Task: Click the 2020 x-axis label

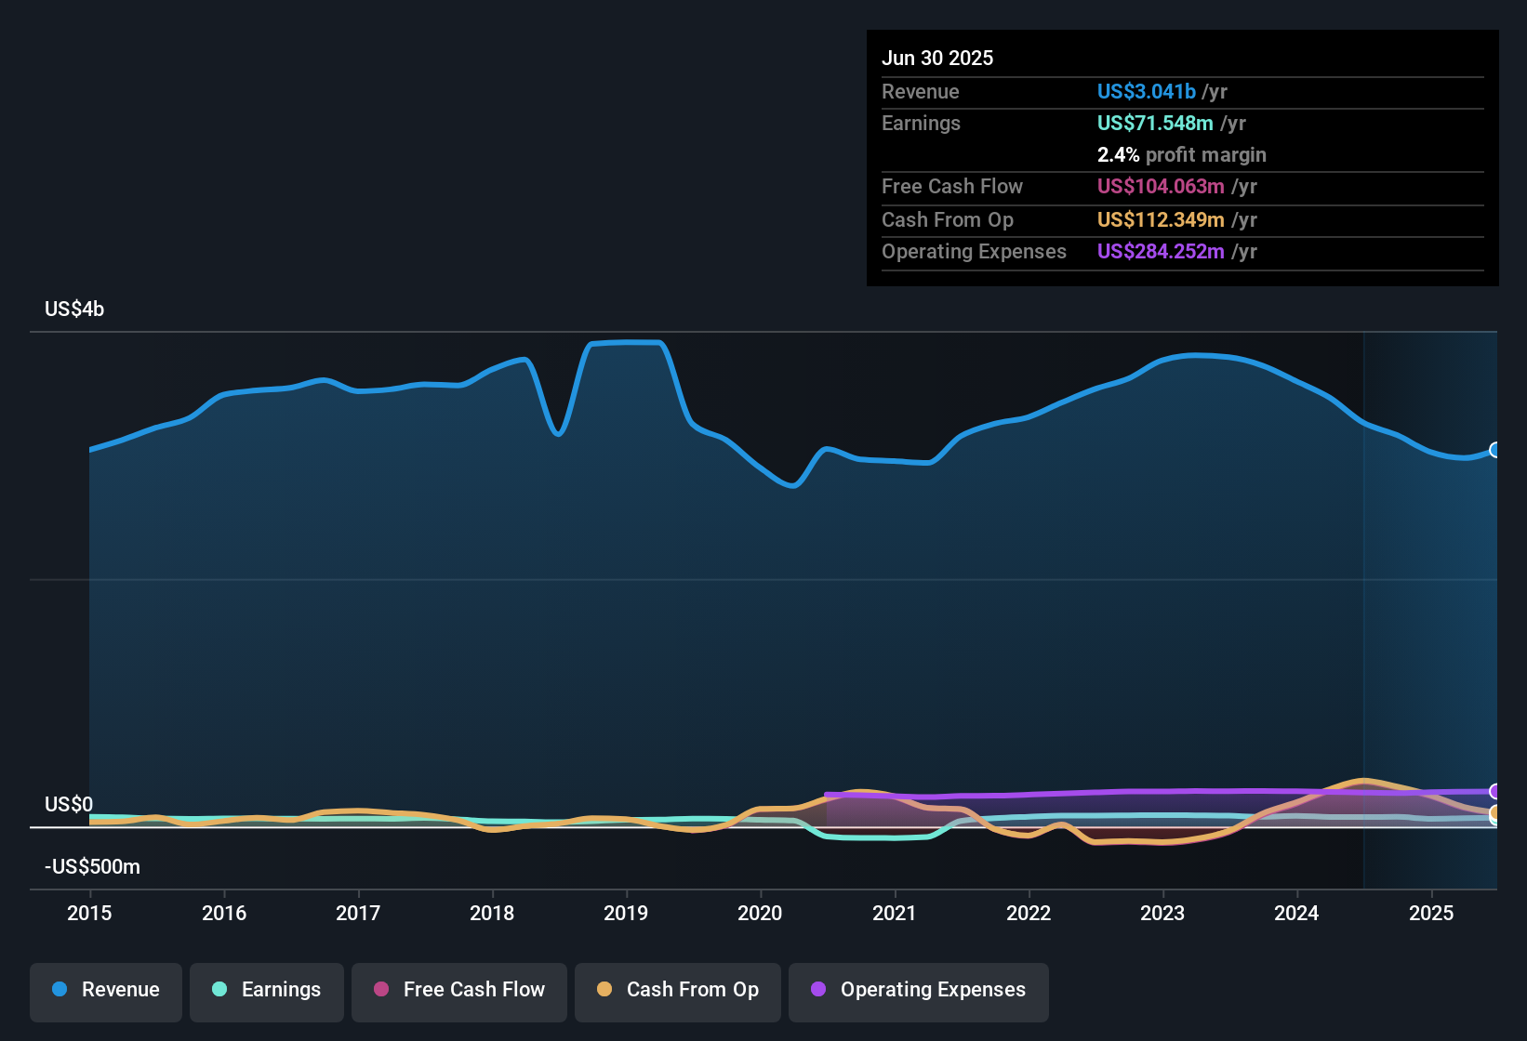Action: tap(760, 913)
